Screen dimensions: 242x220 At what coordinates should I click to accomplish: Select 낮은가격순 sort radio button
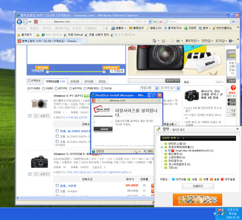(56, 88)
